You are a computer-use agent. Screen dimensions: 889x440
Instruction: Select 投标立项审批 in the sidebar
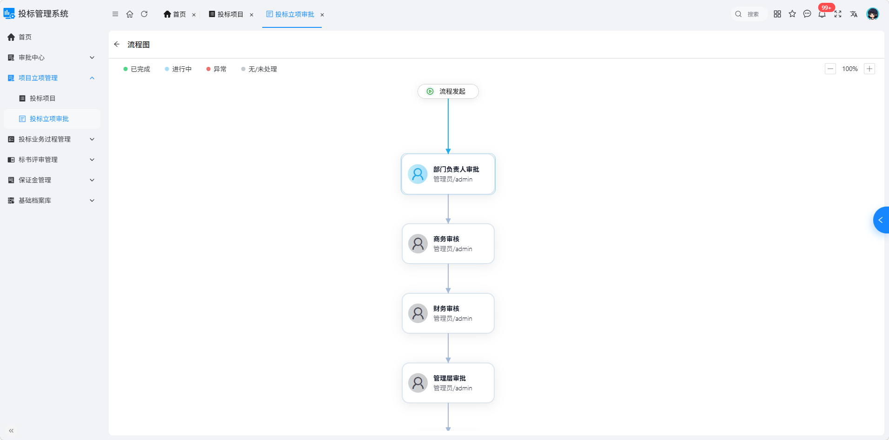pyautogui.click(x=51, y=119)
